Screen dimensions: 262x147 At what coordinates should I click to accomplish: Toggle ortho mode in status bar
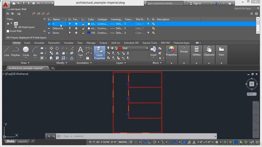(x=149, y=142)
